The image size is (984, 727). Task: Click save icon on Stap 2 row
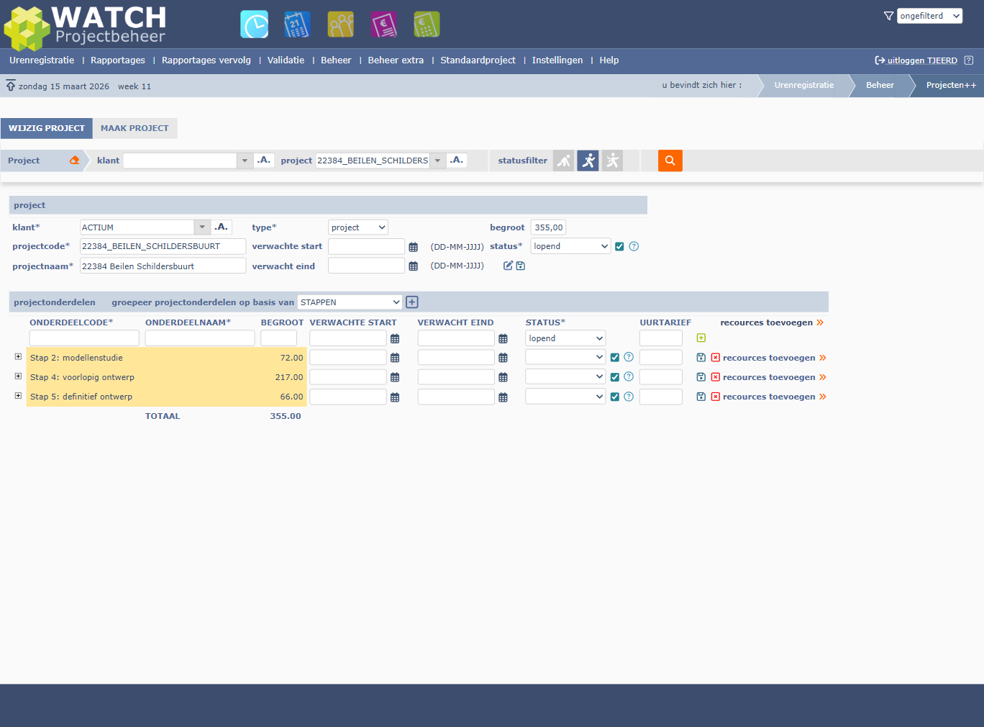pos(701,358)
